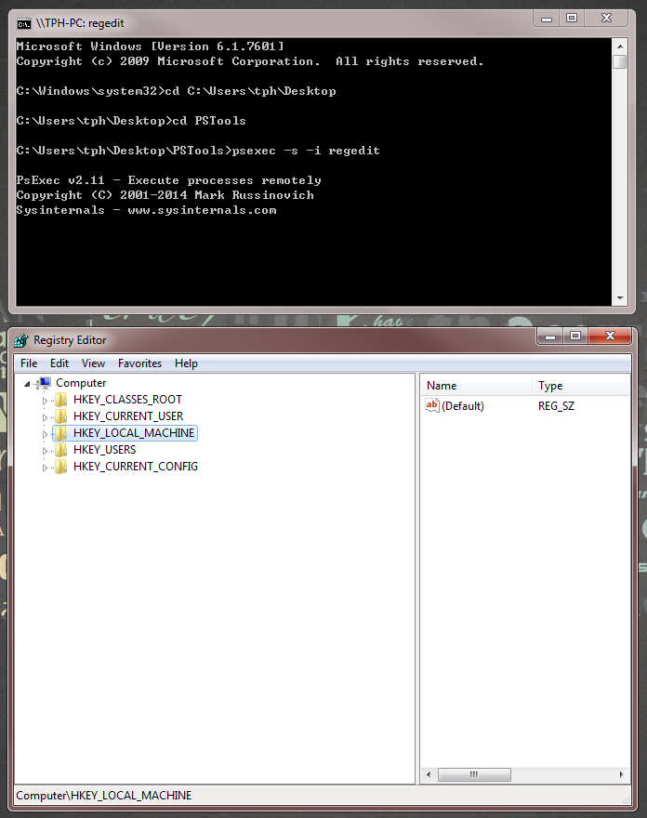
Task: Click the Registry Editor title bar icon
Action: coord(21,340)
